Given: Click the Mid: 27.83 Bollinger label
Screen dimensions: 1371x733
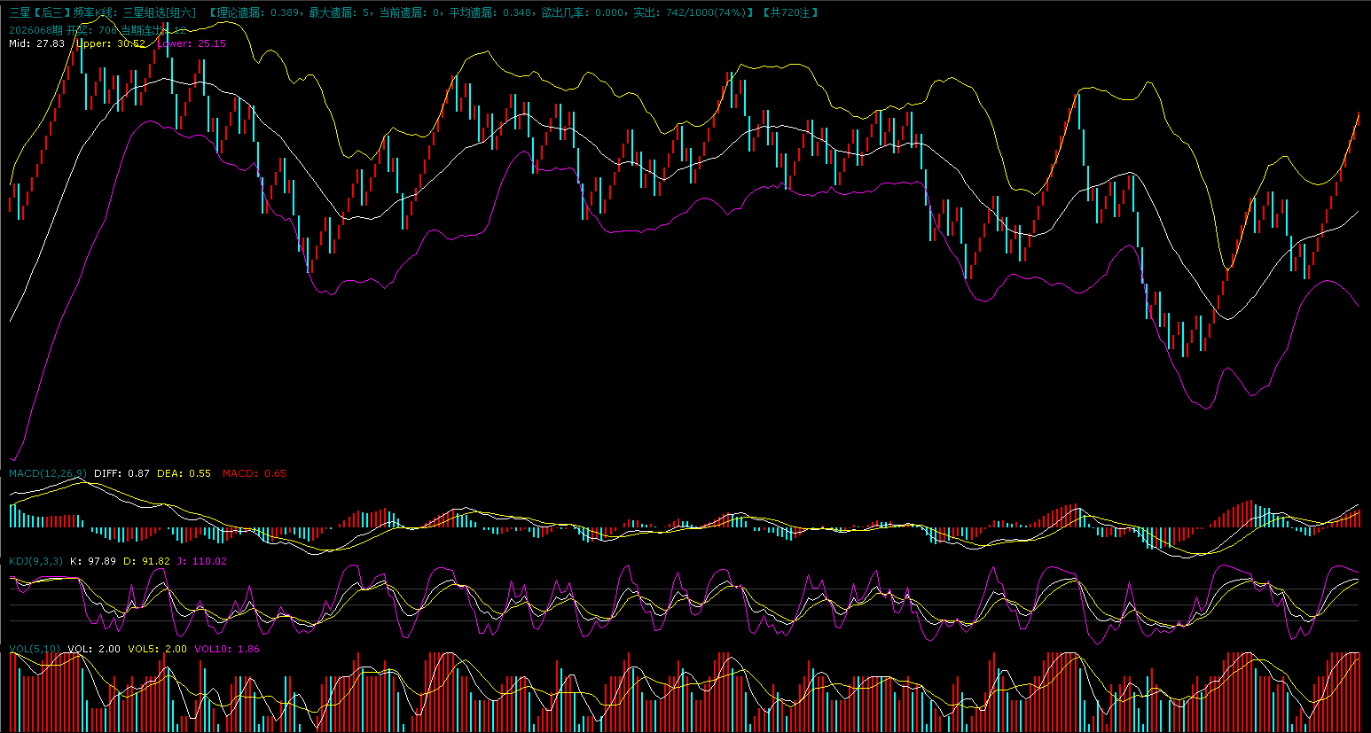Looking at the screenshot, I should pos(36,43).
